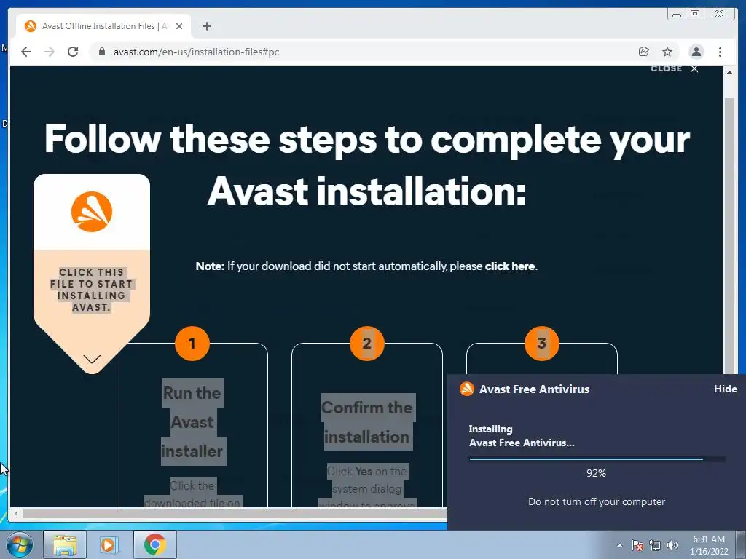Show hidden tray icons with the up arrow

619,545
